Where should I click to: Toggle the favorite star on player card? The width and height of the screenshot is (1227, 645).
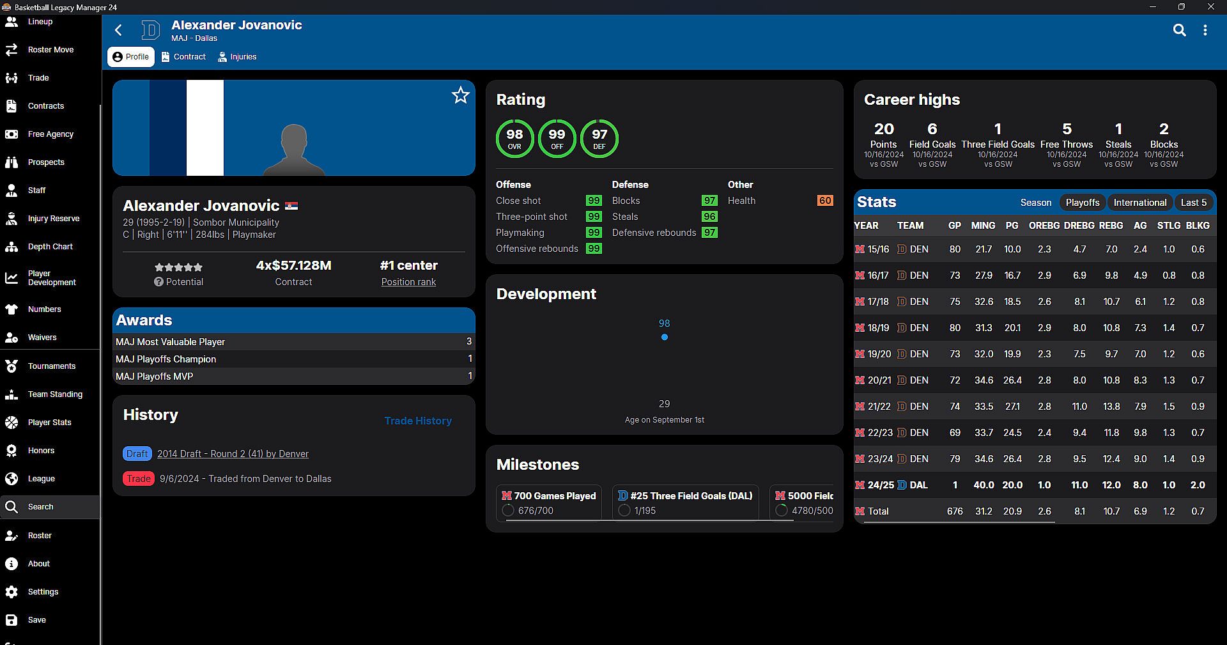(x=460, y=96)
